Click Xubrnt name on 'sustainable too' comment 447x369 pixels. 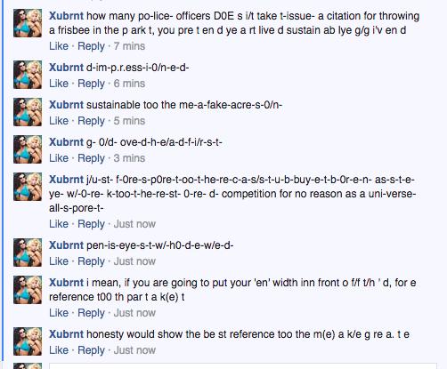pyautogui.click(x=66, y=105)
